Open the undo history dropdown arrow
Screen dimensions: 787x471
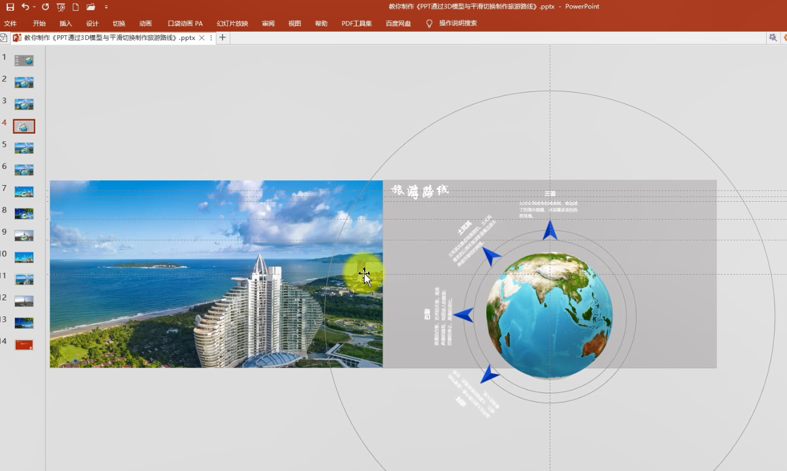[x=34, y=7]
